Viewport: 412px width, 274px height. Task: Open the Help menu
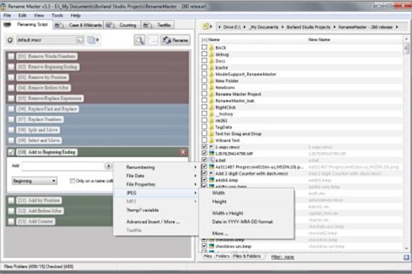click(x=76, y=16)
